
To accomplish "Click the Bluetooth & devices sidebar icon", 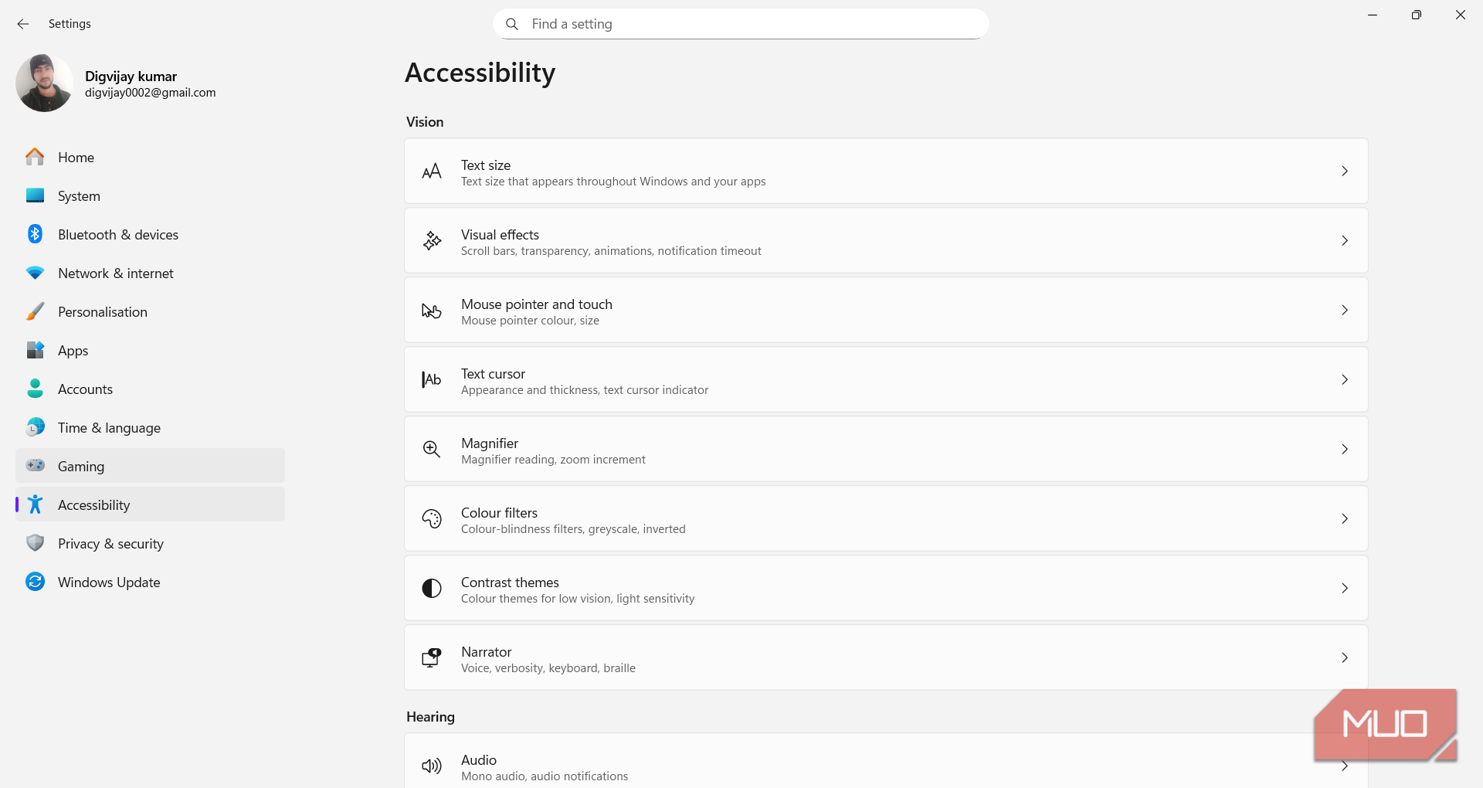I will tap(35, 234).
